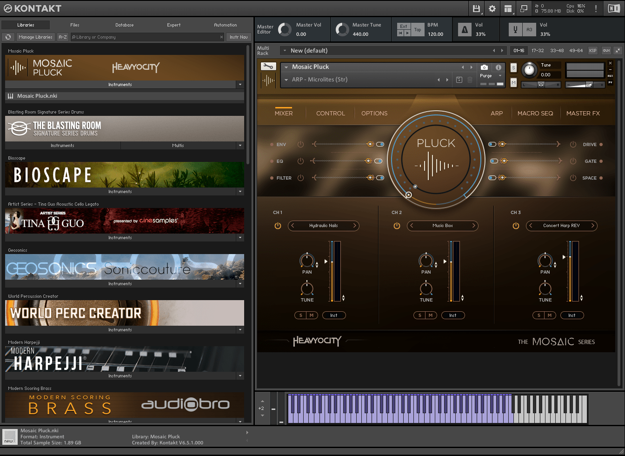Expand Tina Guo library dropdown arrow
This screenshot has width=625, height=456.
(x=240, y=238)
